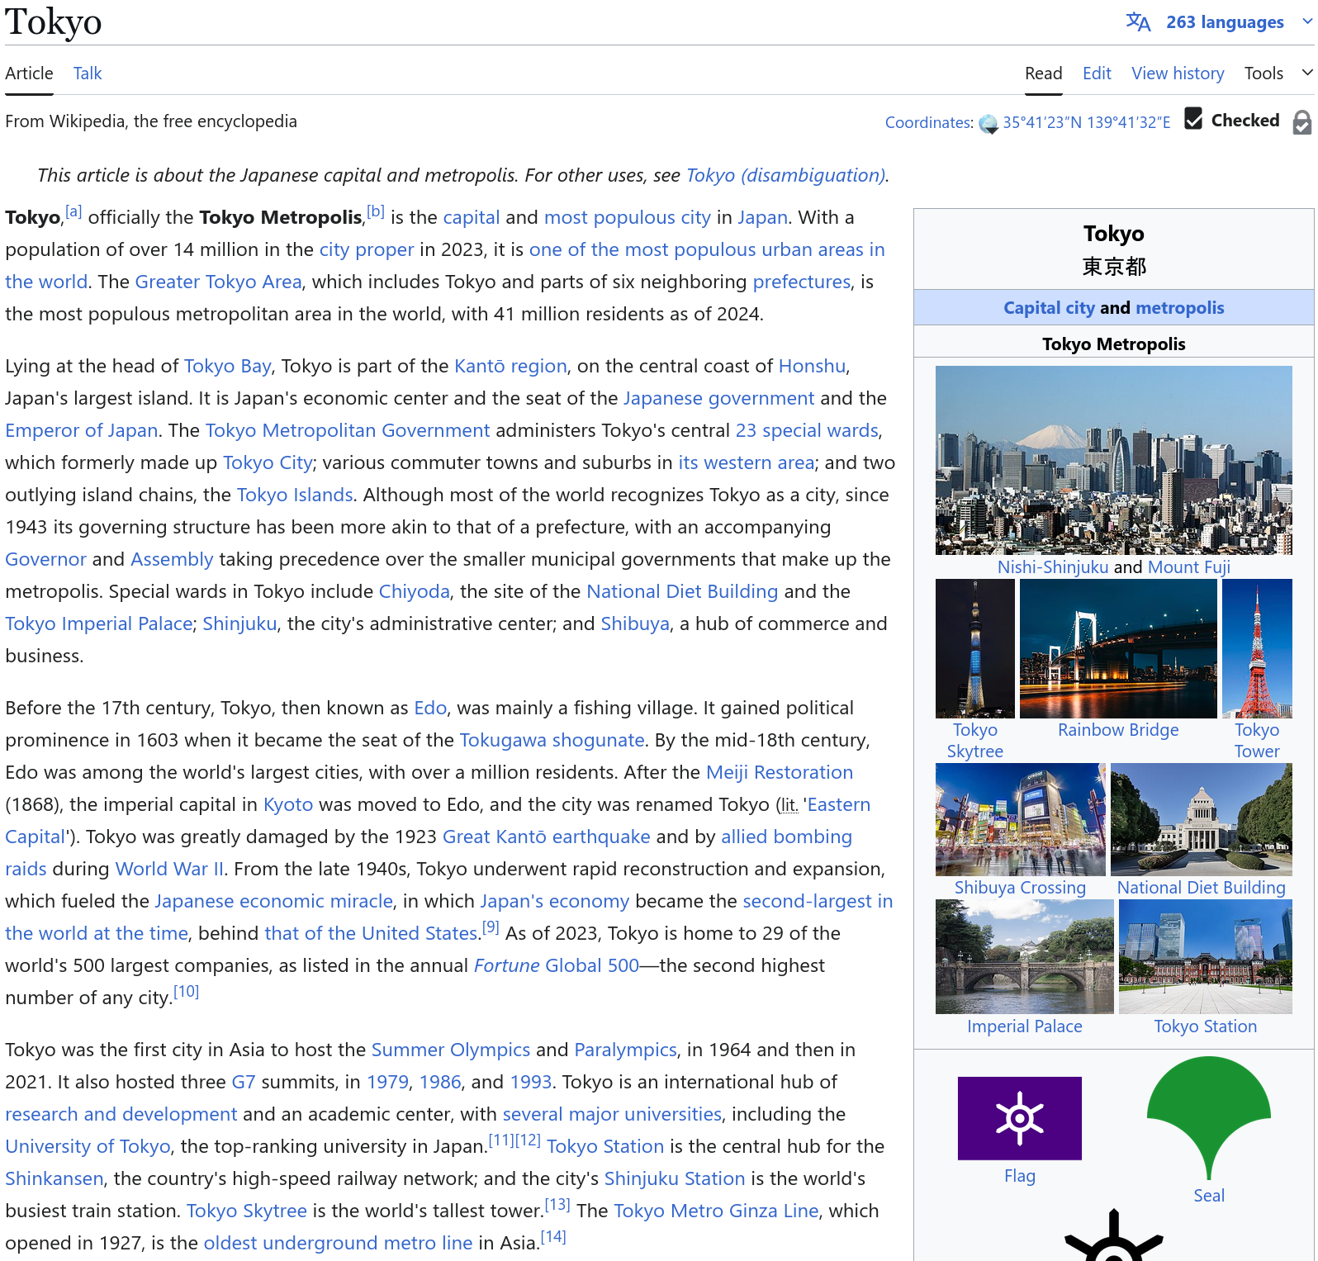Open the Chiyoda ward link
Image resolution: width=1318 pixels, height=1261 pixels.
pos(414,591)
